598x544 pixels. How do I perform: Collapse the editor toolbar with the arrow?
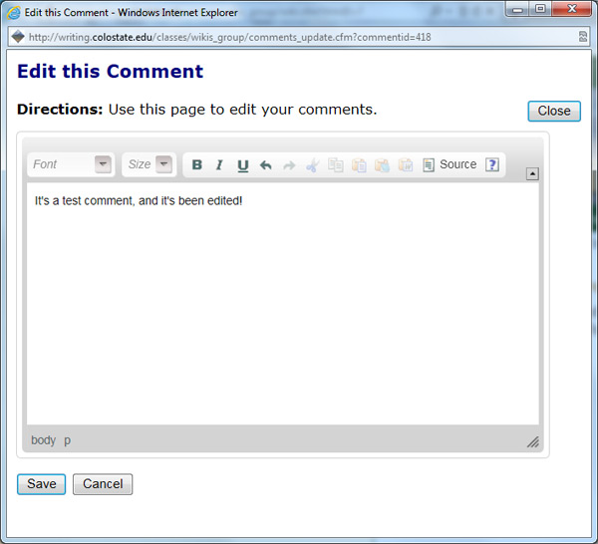click(532, 173)
